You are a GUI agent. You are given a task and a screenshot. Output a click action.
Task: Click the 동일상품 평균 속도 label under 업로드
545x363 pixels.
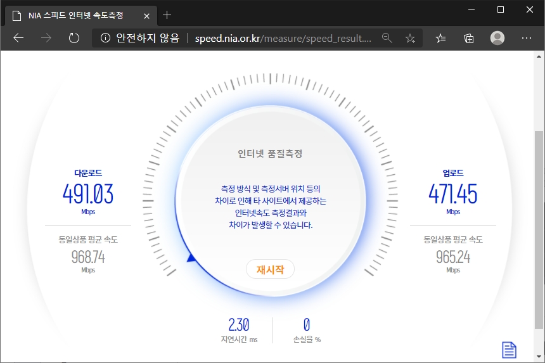[x=453, y=239]
